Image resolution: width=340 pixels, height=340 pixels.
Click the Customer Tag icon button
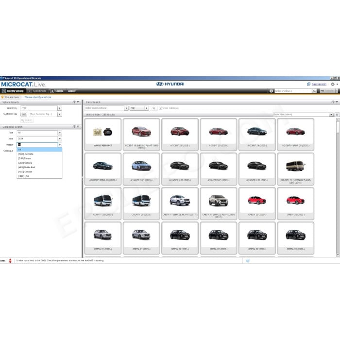coord(24,114)
